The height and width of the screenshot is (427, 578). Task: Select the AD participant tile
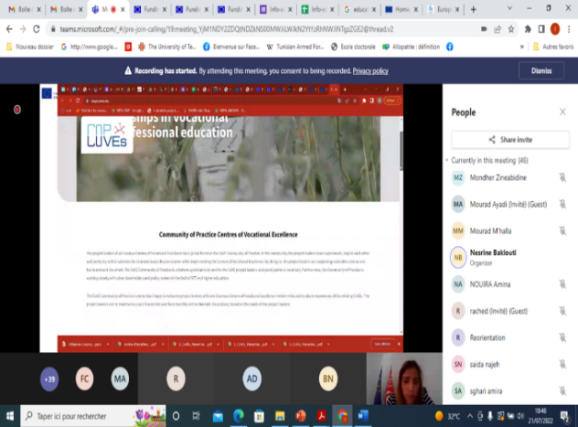252,379
